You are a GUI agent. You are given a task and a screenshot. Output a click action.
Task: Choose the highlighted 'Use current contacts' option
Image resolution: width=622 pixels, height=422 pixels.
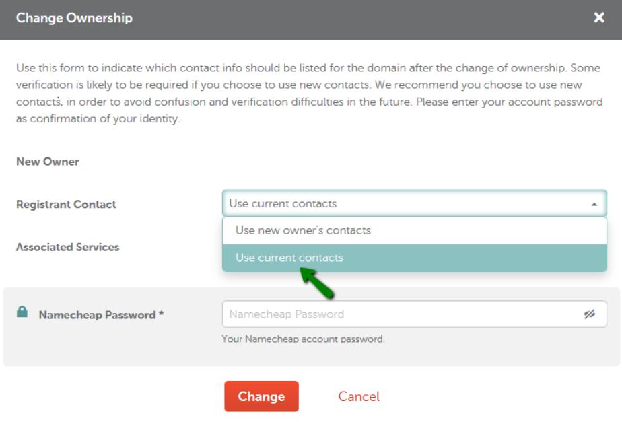414,258
